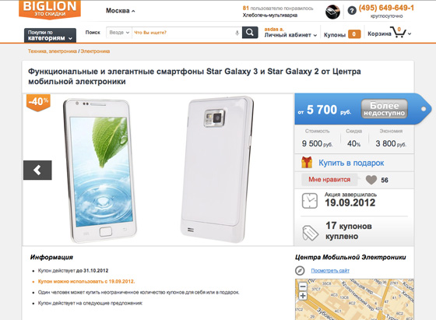Image resolution: width=436 pixels, height=320 pixels.
Task: Click the microphone voice search icon
Action: [x=237, y=33]
